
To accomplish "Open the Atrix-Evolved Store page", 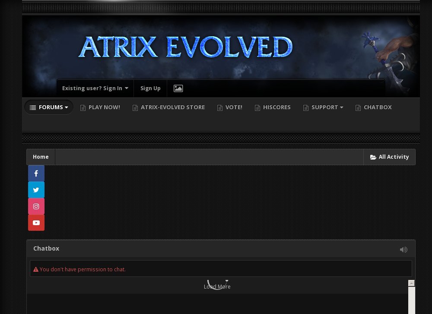I will pos(168,107).
